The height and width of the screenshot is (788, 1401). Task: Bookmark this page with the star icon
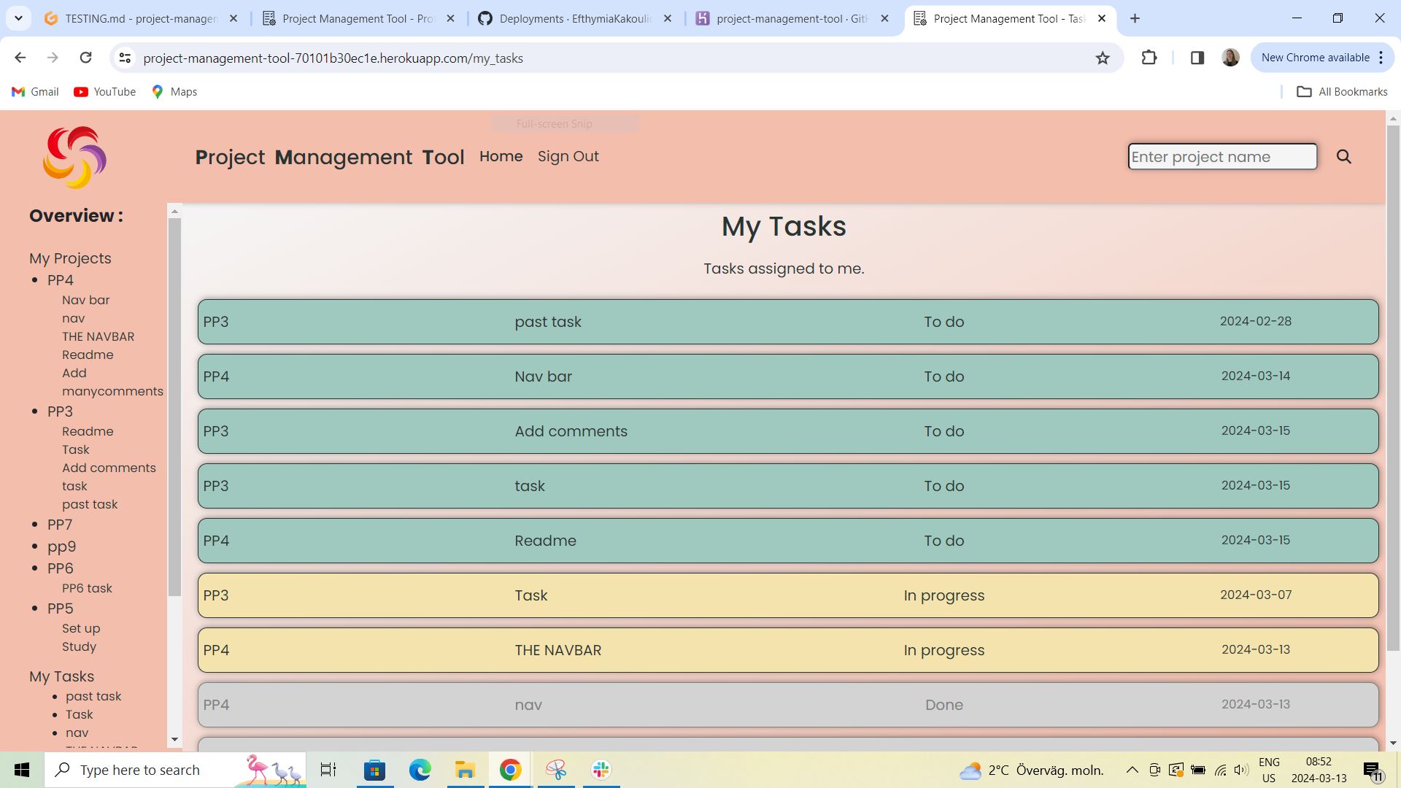(x=1103, y=58)
